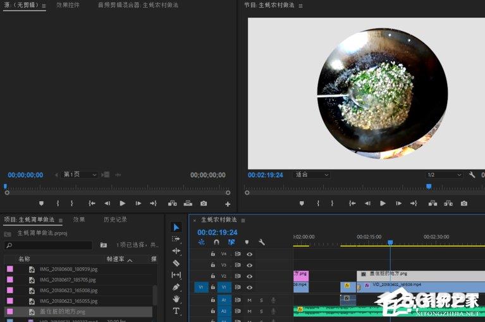Viewport: 485px width, 322px height.
Task: Open the Project panel menu icon
Action: (x=61, y=221)
